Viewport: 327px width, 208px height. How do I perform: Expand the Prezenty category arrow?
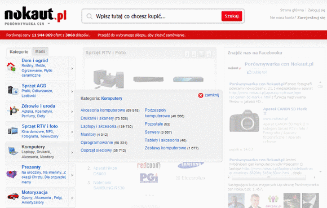(72, 175)
